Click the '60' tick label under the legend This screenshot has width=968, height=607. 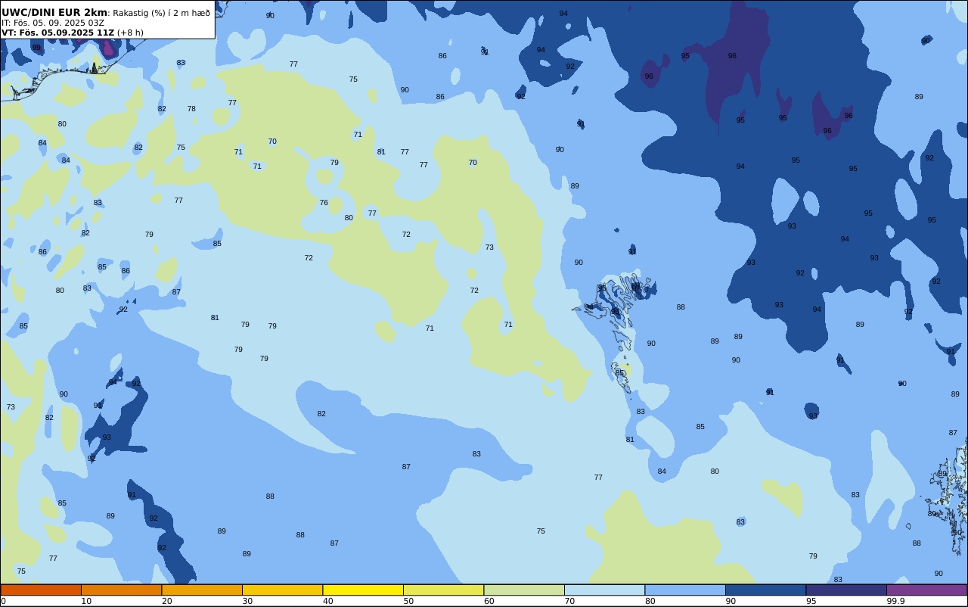click(489, 601)
